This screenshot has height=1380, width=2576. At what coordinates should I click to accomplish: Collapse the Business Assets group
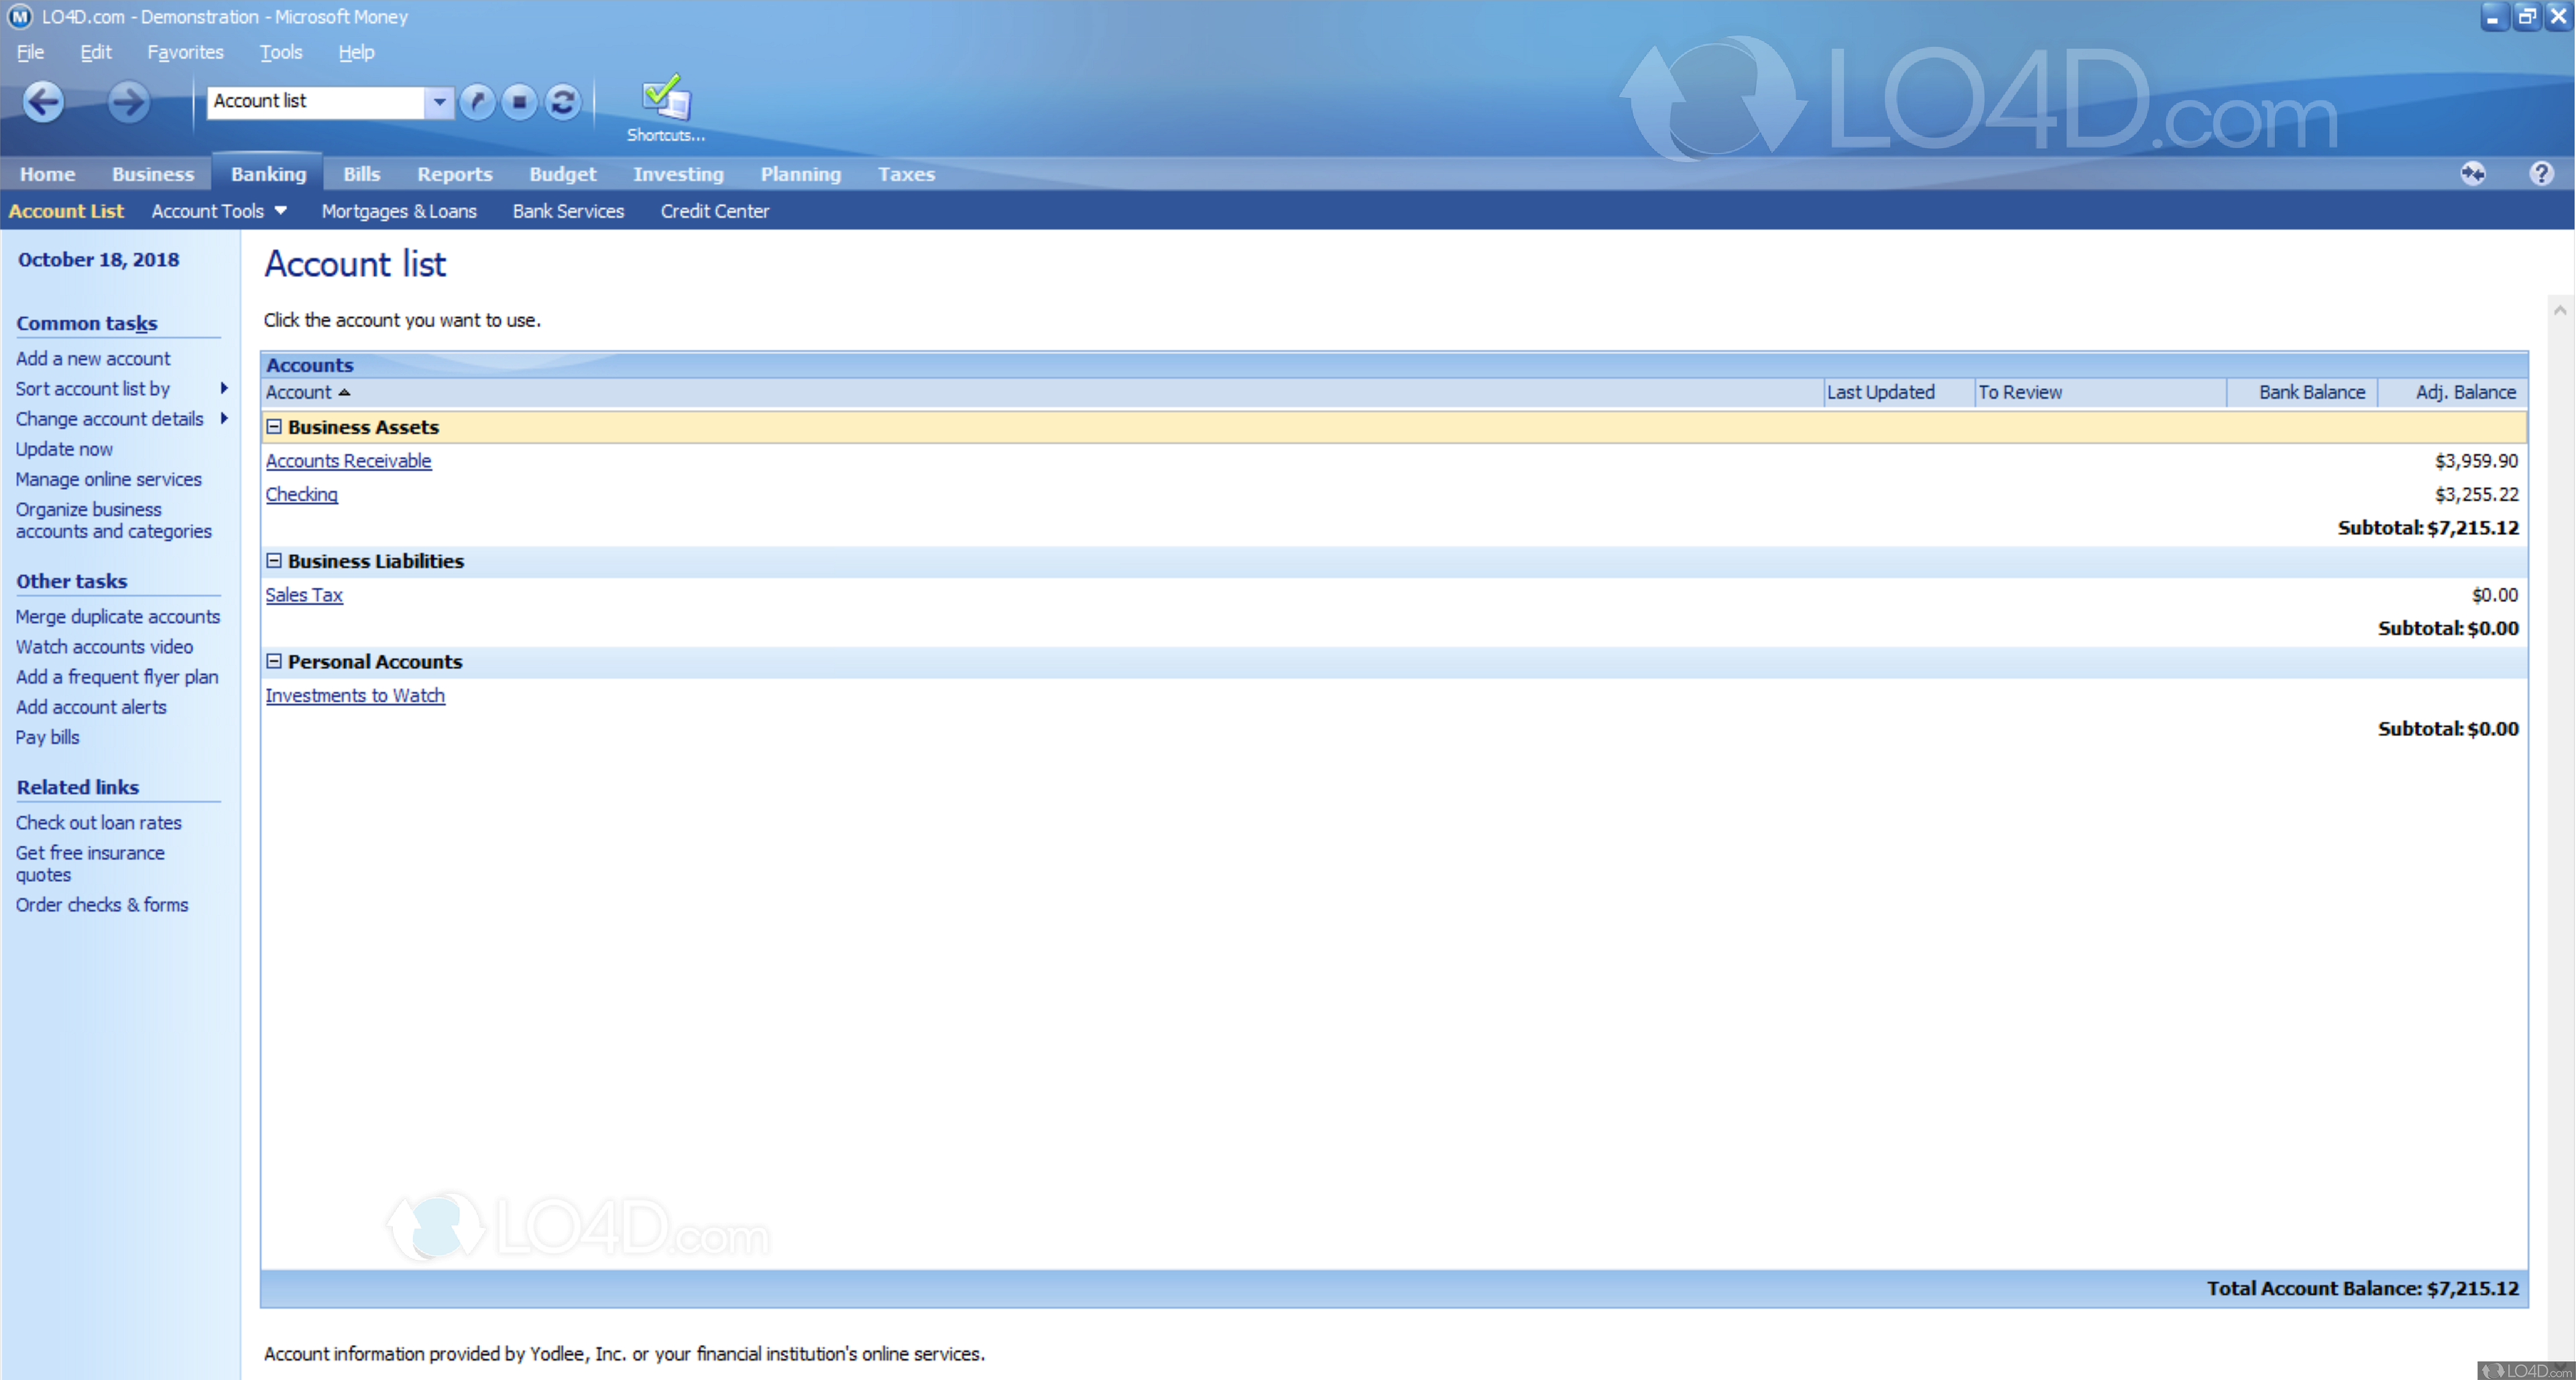(274, 427)
